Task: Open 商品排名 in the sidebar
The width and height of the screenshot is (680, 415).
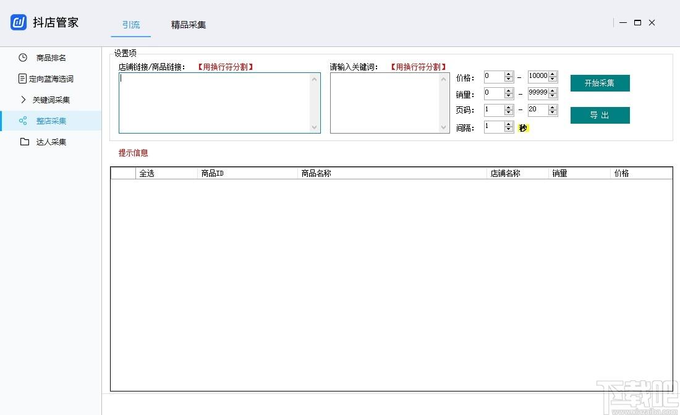Action: [x=51, y=58]
